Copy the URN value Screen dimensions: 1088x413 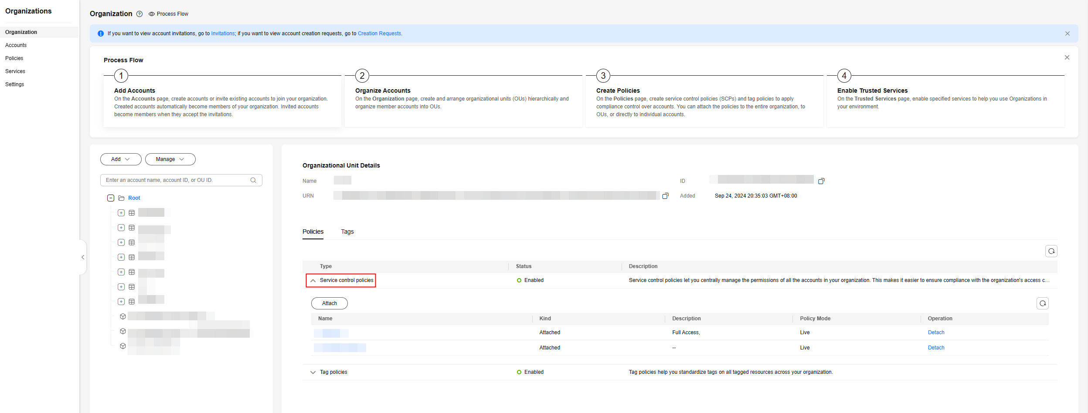click(x=665, y=196)
